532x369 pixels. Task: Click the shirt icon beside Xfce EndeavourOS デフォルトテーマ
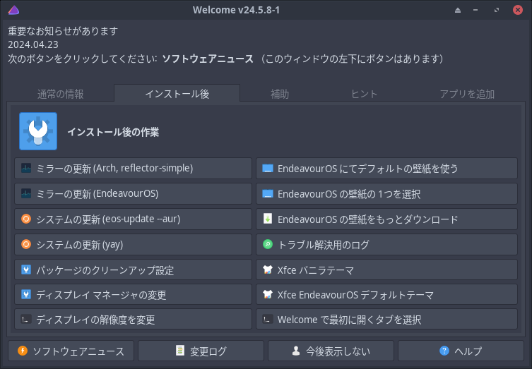(268, 294)
